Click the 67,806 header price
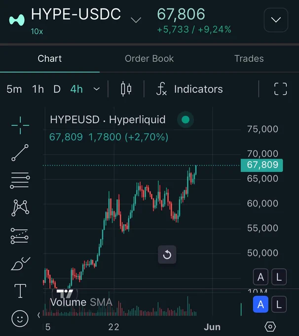 [181, 14]
